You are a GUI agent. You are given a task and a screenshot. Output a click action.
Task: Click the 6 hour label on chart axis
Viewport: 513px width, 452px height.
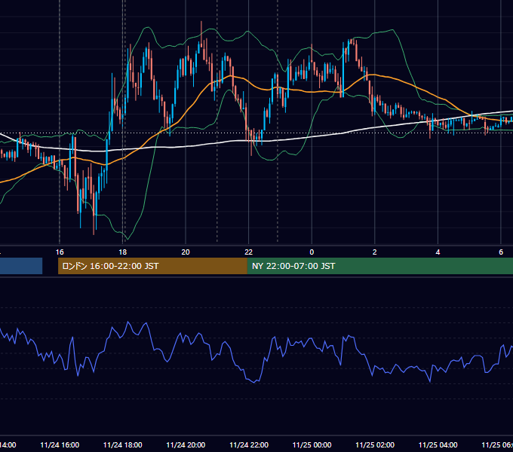point(501,252)
